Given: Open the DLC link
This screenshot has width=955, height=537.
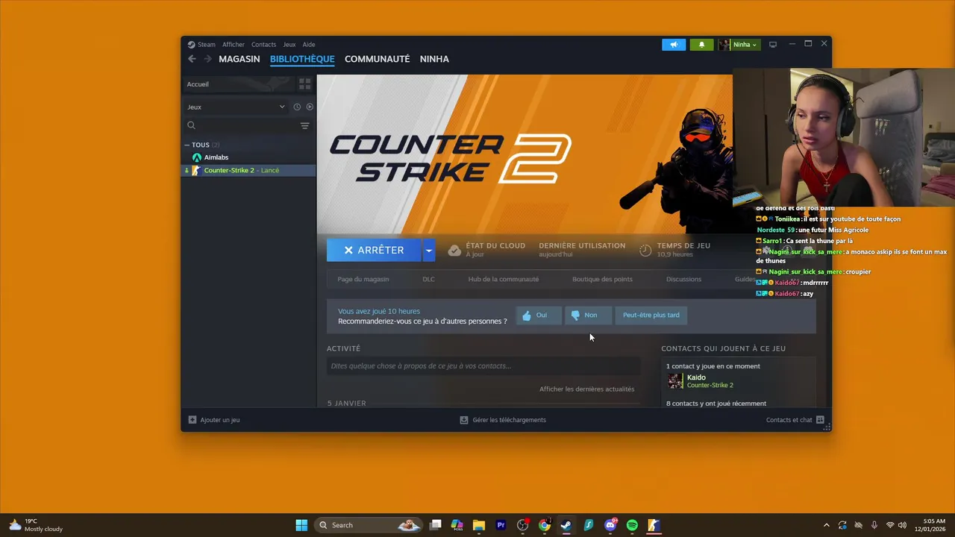Looking at the screenshot, I should tap(428, 279).
